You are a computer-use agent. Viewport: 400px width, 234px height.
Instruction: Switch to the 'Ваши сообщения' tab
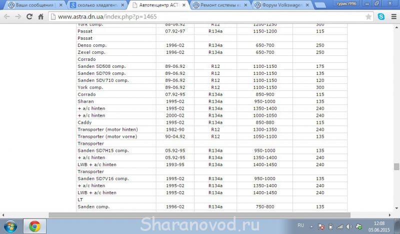tap(32, 5)
